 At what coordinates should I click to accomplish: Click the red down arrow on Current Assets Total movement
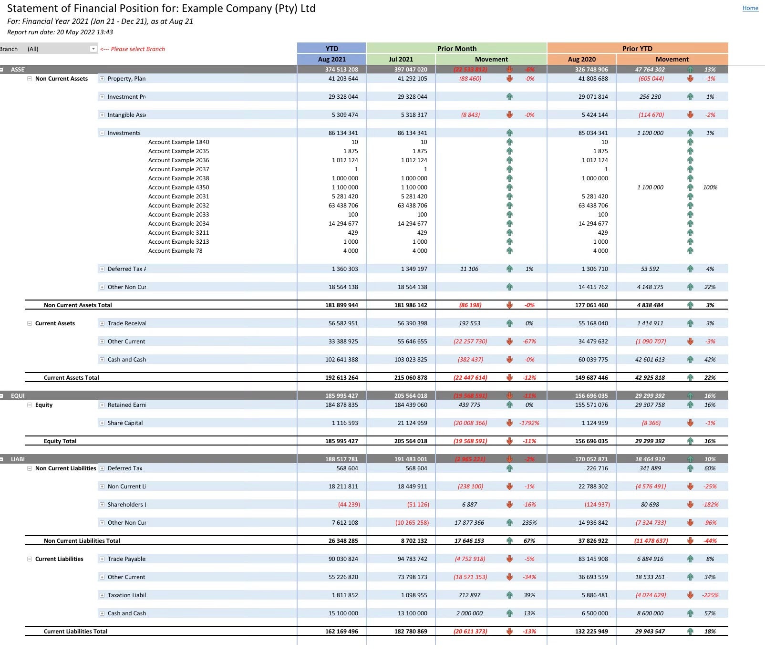(x=510, y=377)
